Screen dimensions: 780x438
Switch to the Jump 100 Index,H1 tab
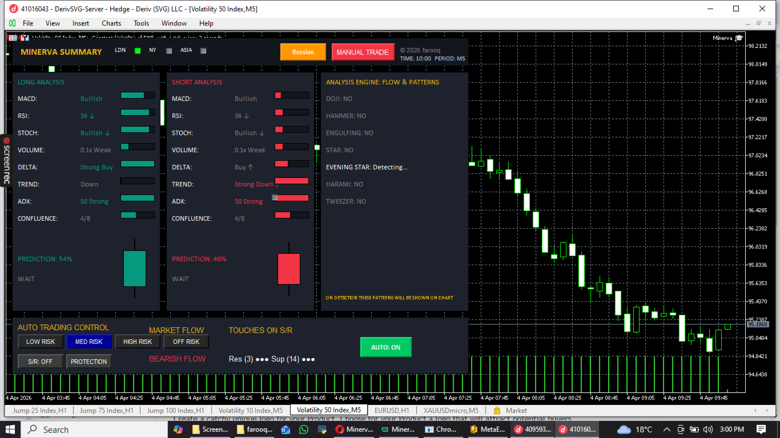click(175, 411)
